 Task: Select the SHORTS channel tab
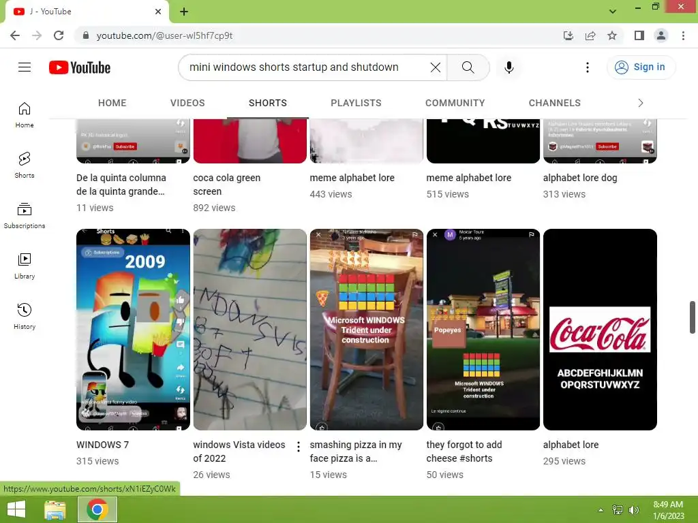tap(267, 103)
